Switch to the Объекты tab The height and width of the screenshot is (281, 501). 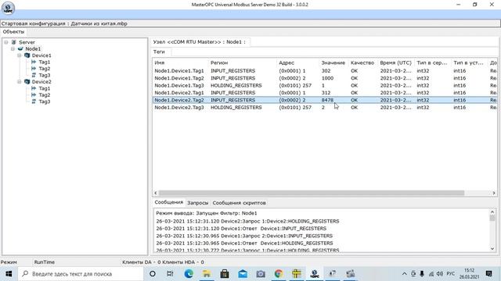point(13,32)
